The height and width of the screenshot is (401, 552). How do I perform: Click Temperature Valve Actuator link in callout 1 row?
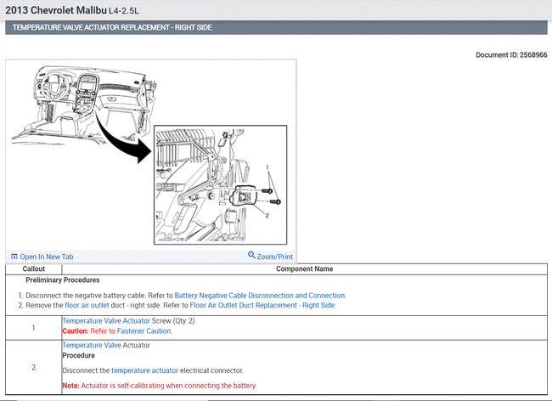coord(105,321)
